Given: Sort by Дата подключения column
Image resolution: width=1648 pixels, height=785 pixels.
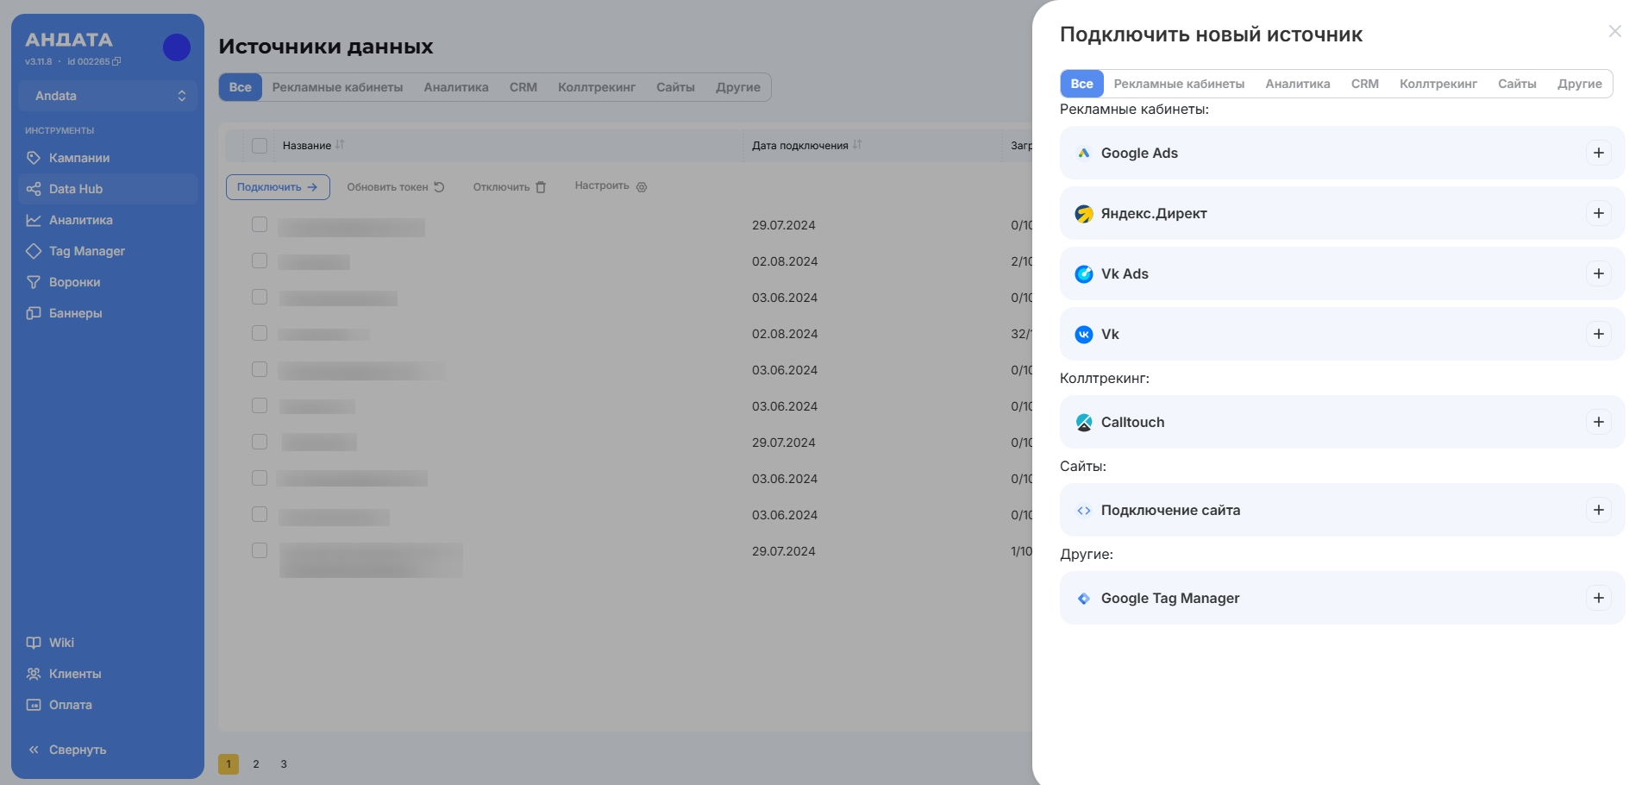Looking at the screenshot, I should pyautogui.click(x=857, y=145).
